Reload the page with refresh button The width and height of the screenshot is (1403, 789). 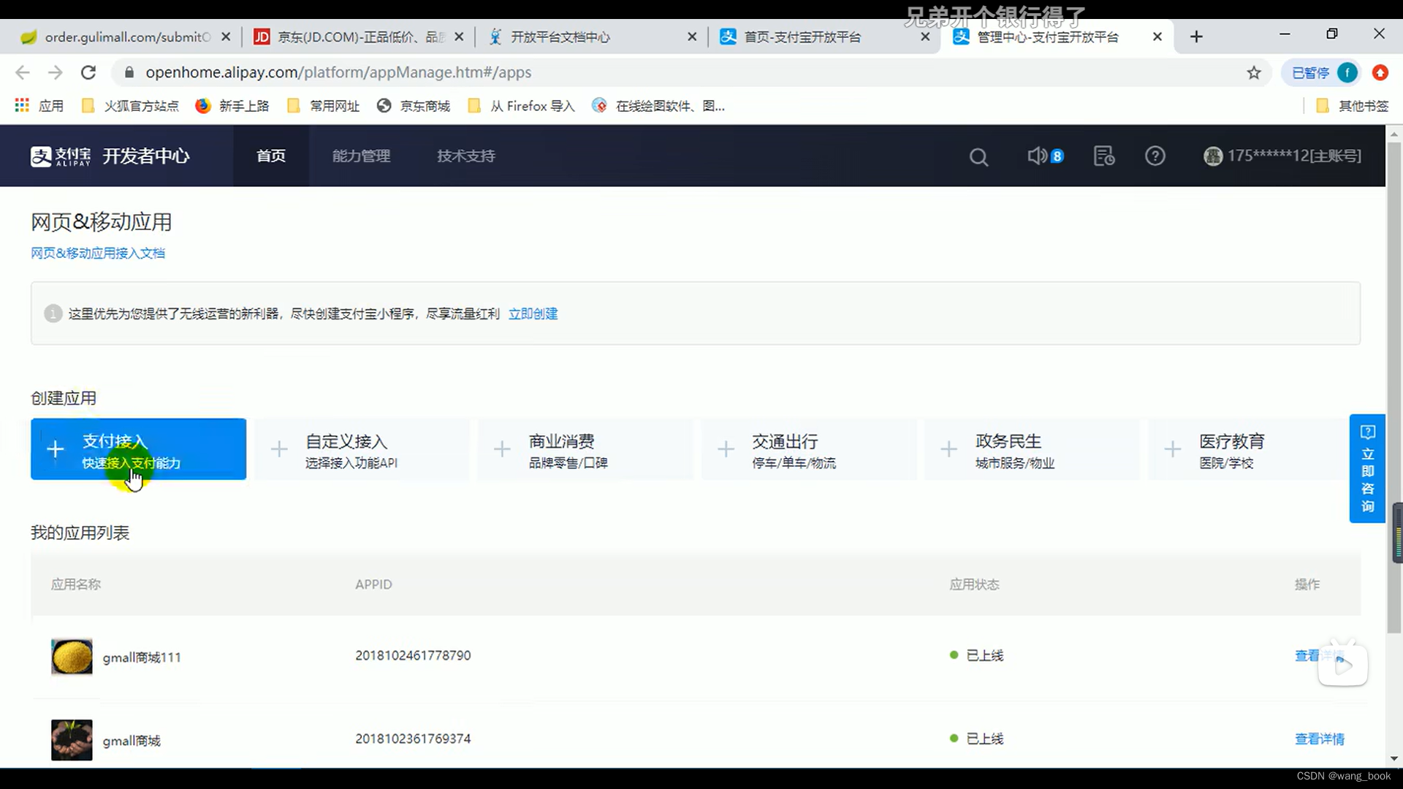coord(88,72)
